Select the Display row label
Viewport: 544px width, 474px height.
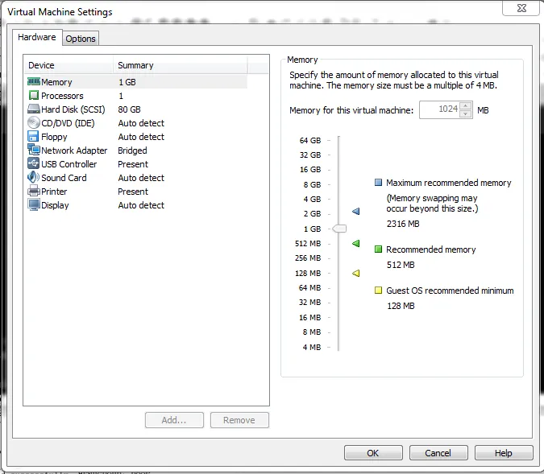[55, 205]
